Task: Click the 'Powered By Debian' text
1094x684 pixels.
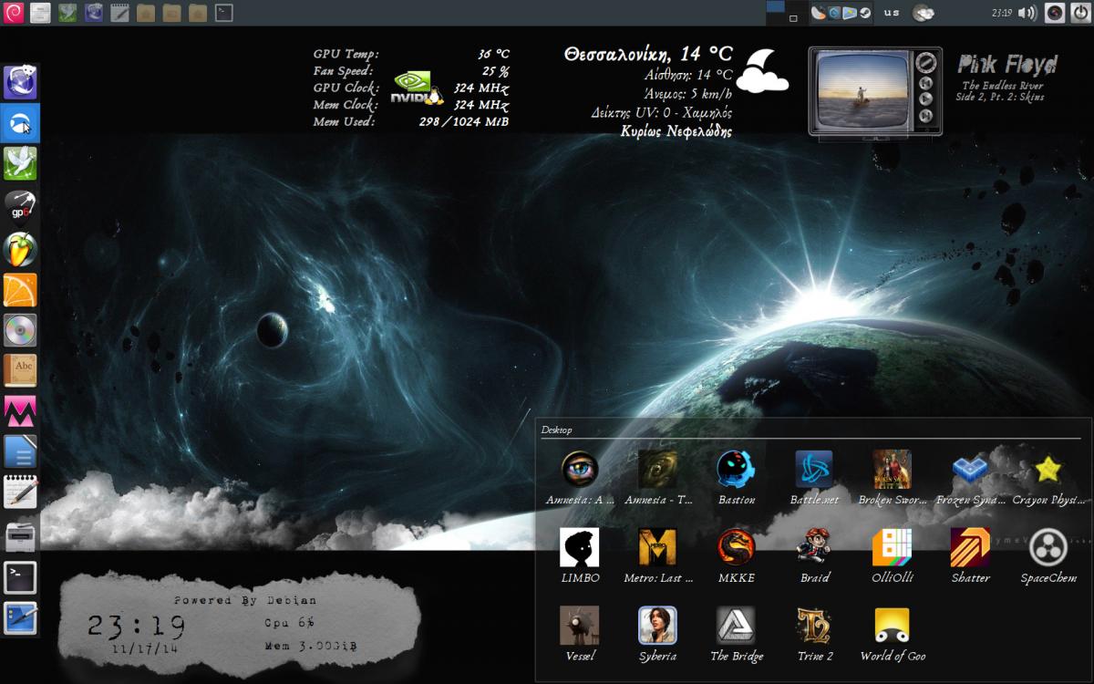Action: (x=245, y=600)
